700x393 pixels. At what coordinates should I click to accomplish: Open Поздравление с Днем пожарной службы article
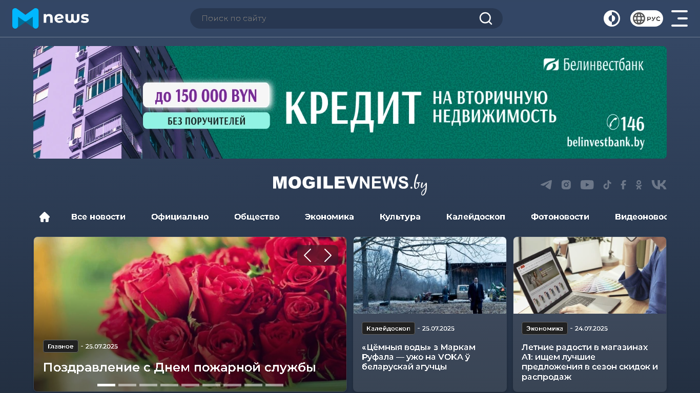[179, 367]
